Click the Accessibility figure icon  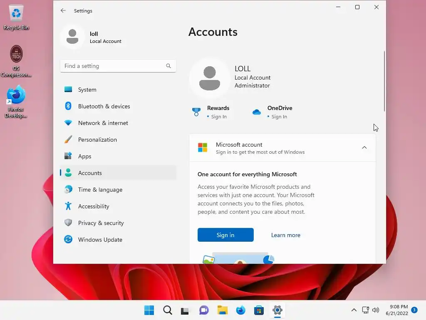coord(68,206)
